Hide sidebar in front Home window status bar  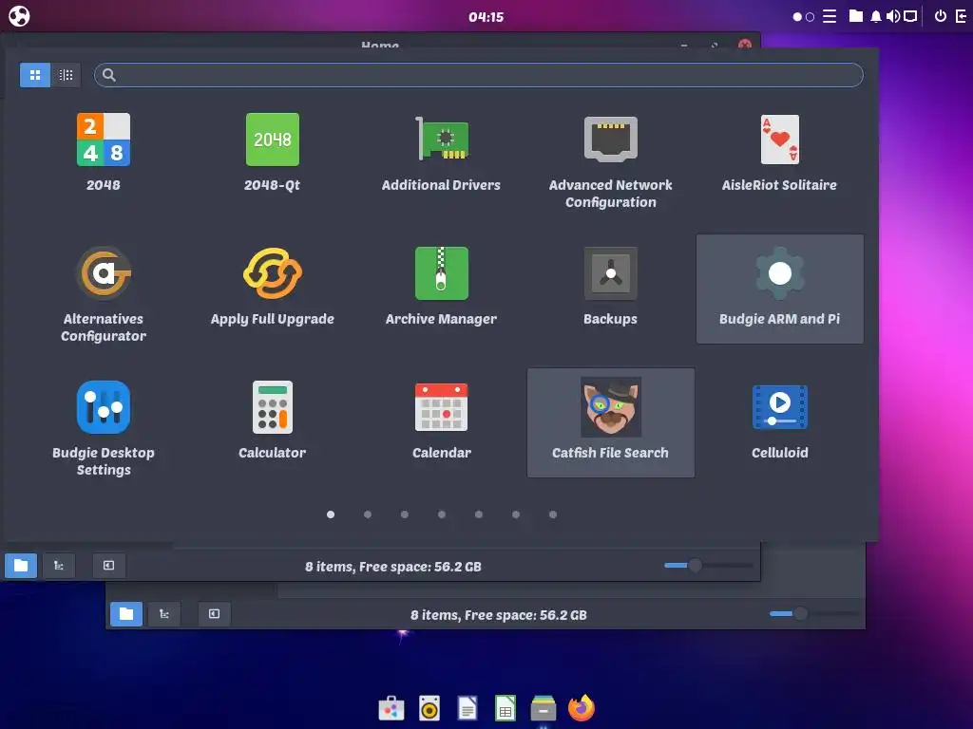point(108,566)
